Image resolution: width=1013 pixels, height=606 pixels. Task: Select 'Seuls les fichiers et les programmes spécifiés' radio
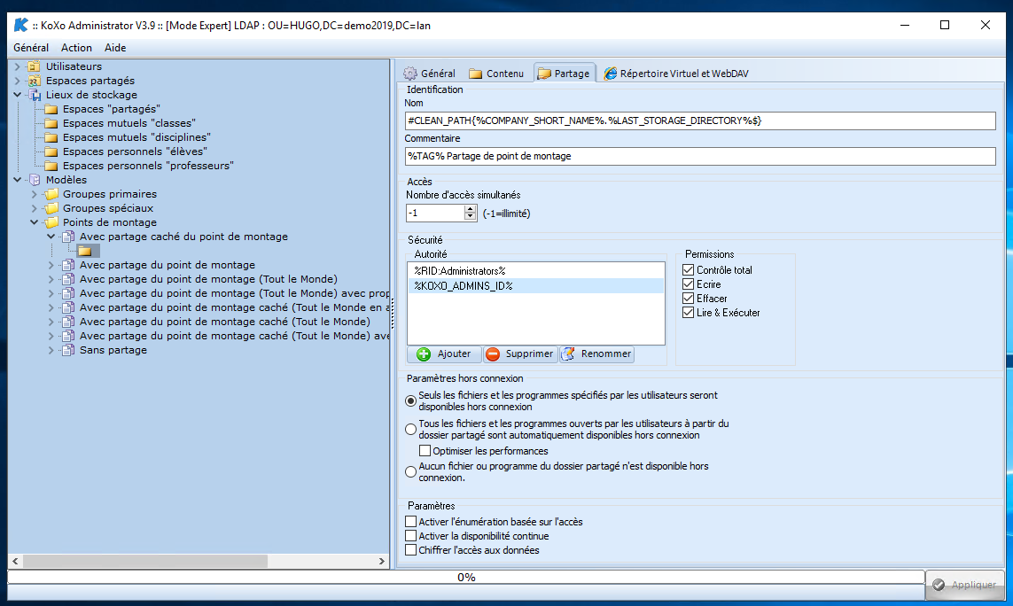[411, 401]
